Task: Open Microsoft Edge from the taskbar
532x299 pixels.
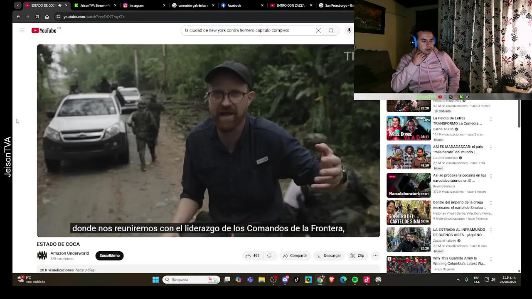Action: point(343,280)
